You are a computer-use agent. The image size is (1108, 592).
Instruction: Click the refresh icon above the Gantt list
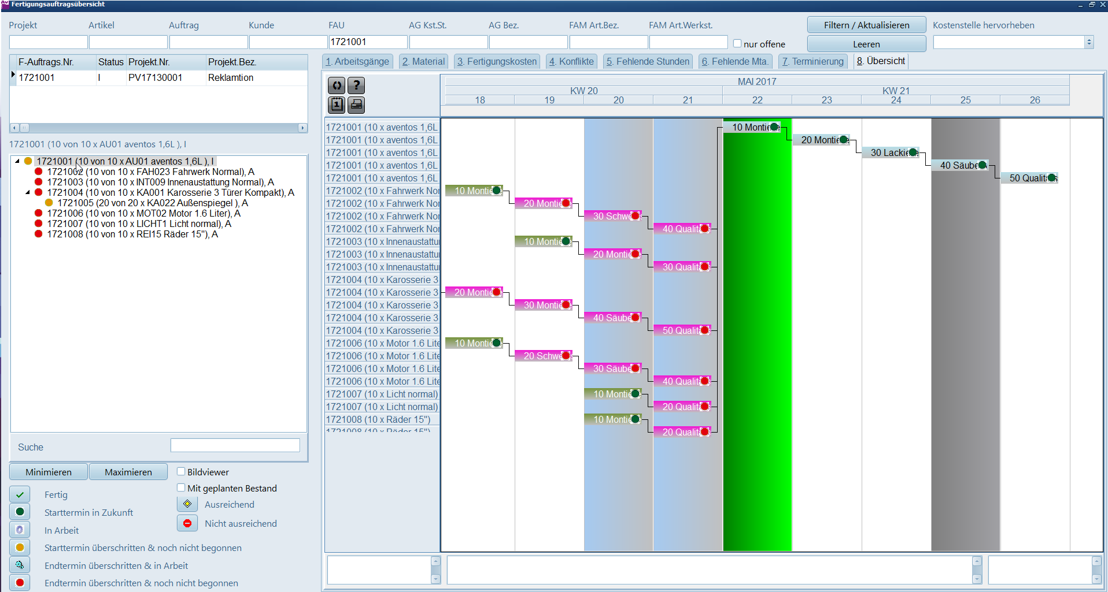[337, 85]
